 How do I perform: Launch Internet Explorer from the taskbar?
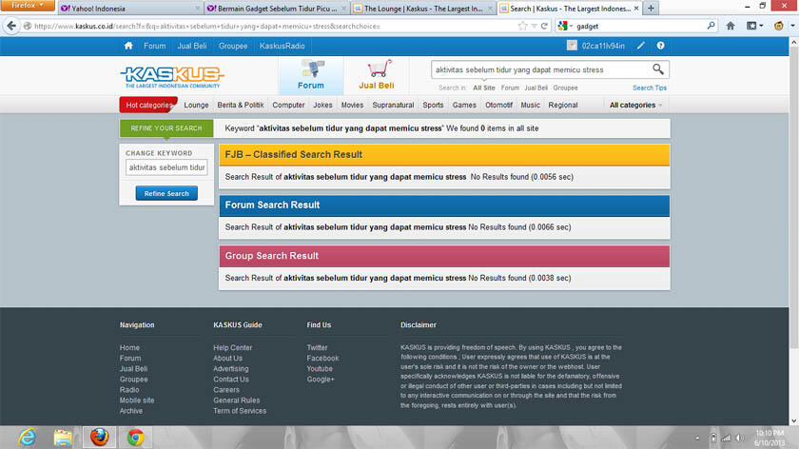[27, 438]
